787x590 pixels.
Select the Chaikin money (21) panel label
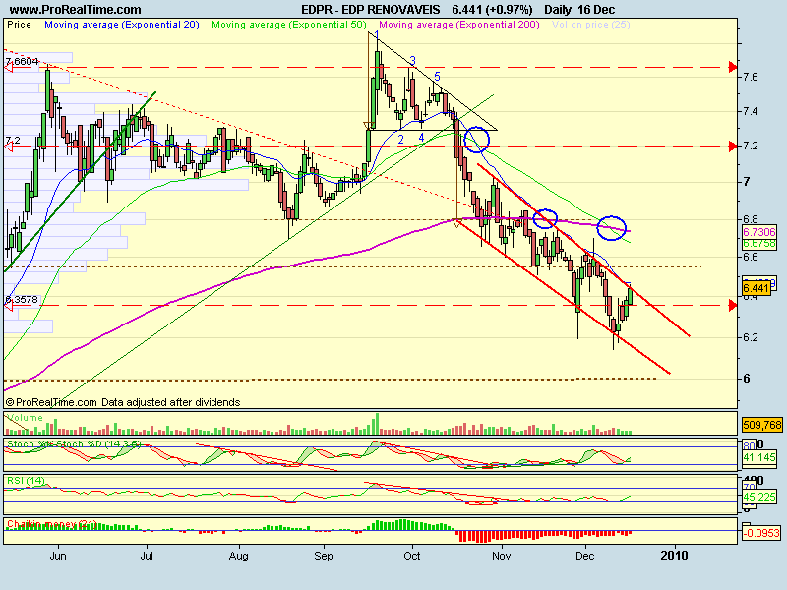click(x=52, y=524)
